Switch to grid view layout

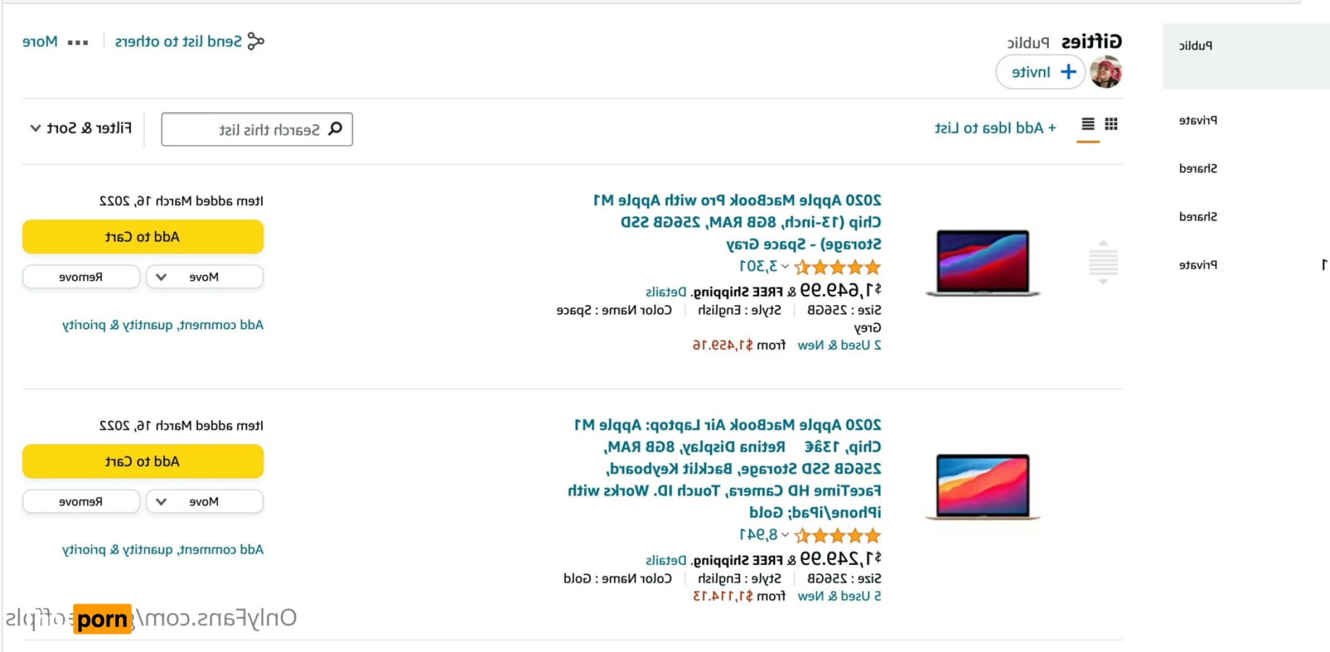click(1111, 124)
